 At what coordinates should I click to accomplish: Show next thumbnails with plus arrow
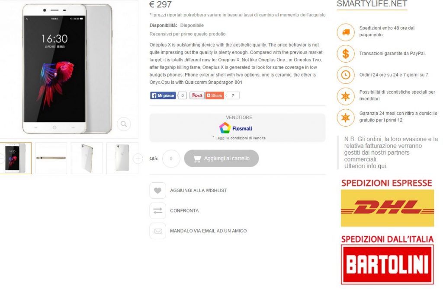point(138,159)
